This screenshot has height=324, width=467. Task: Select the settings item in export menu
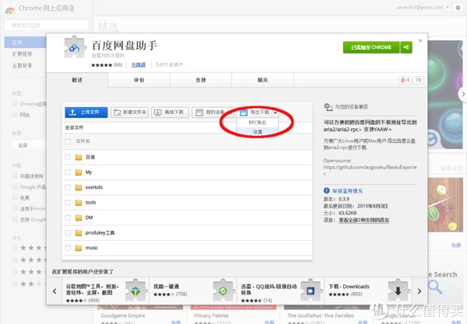(258, 131)
